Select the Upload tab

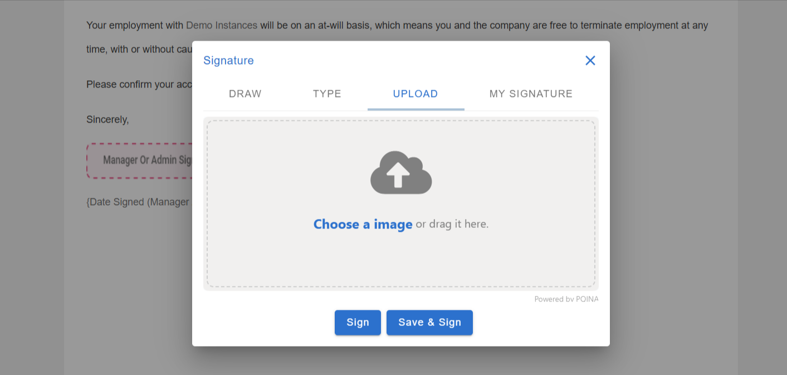pos(416,94)
